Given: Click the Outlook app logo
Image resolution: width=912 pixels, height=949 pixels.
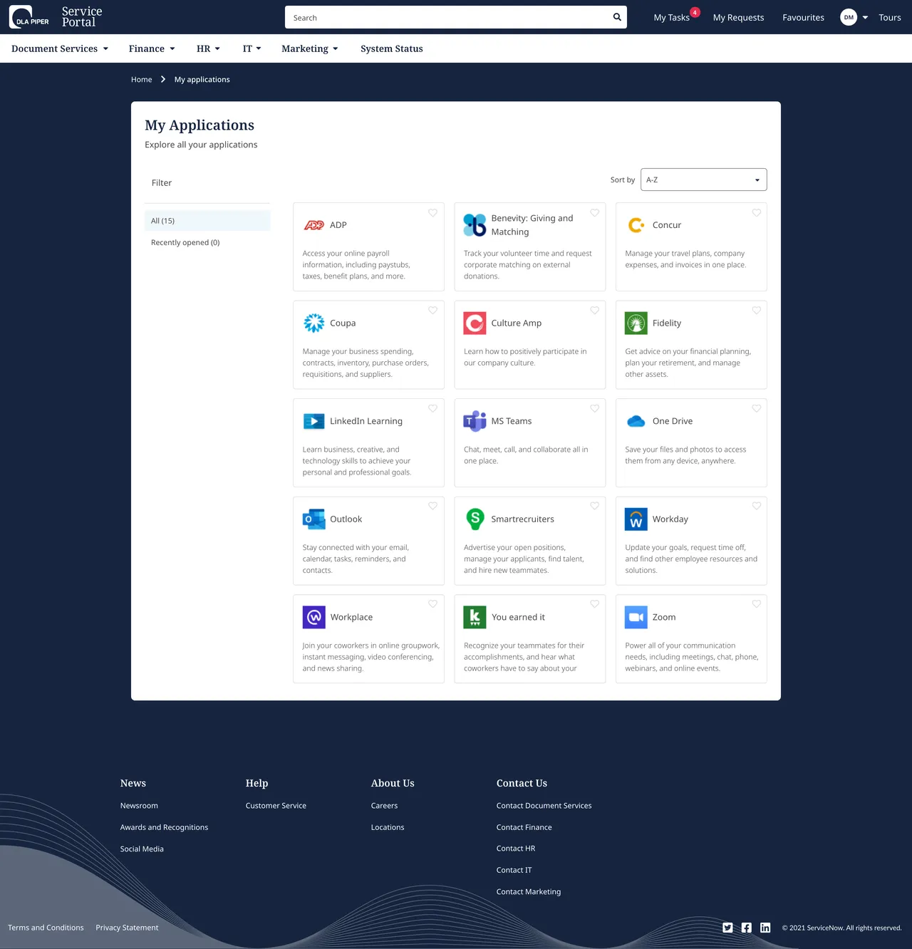Looking at the screenshot, I should coord(313,519).
